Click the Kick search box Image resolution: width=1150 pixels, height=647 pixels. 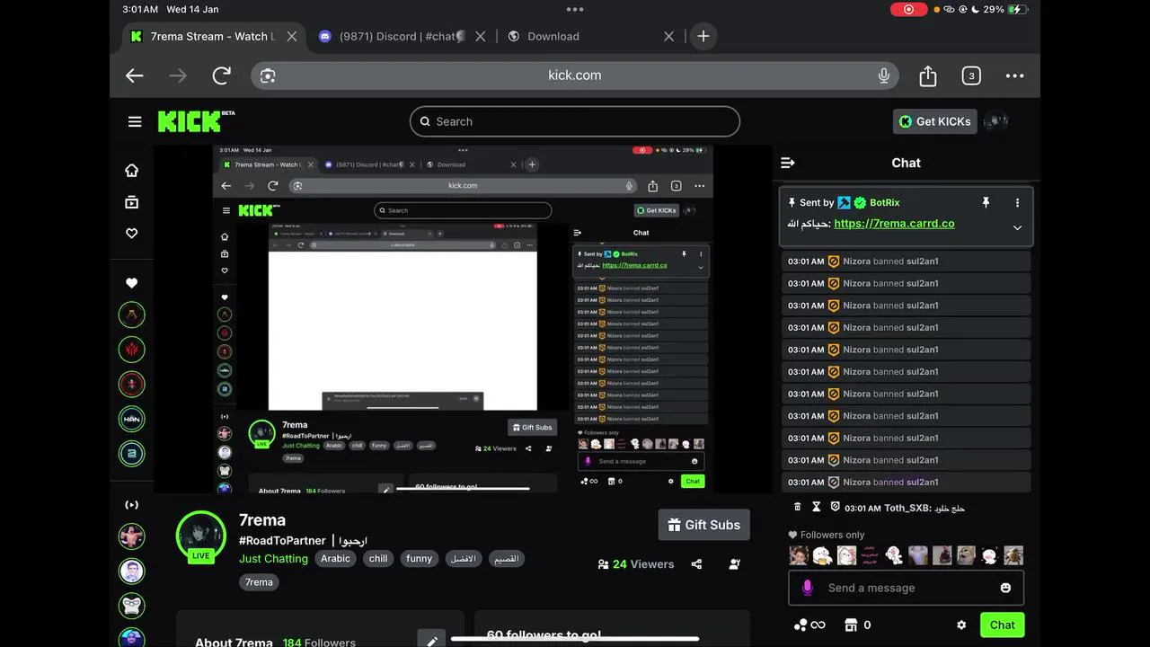click(x=575, y=121)
